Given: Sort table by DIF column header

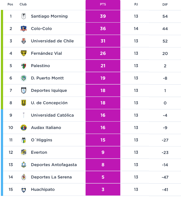Looking at the screenshot, I should [165, 5].
